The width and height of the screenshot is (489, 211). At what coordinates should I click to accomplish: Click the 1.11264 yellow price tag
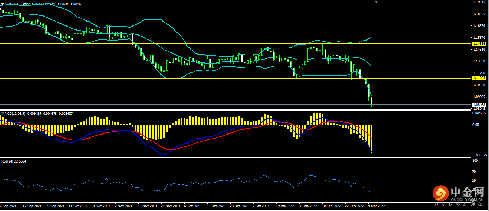pyautogui.click(x=480, y=78)
